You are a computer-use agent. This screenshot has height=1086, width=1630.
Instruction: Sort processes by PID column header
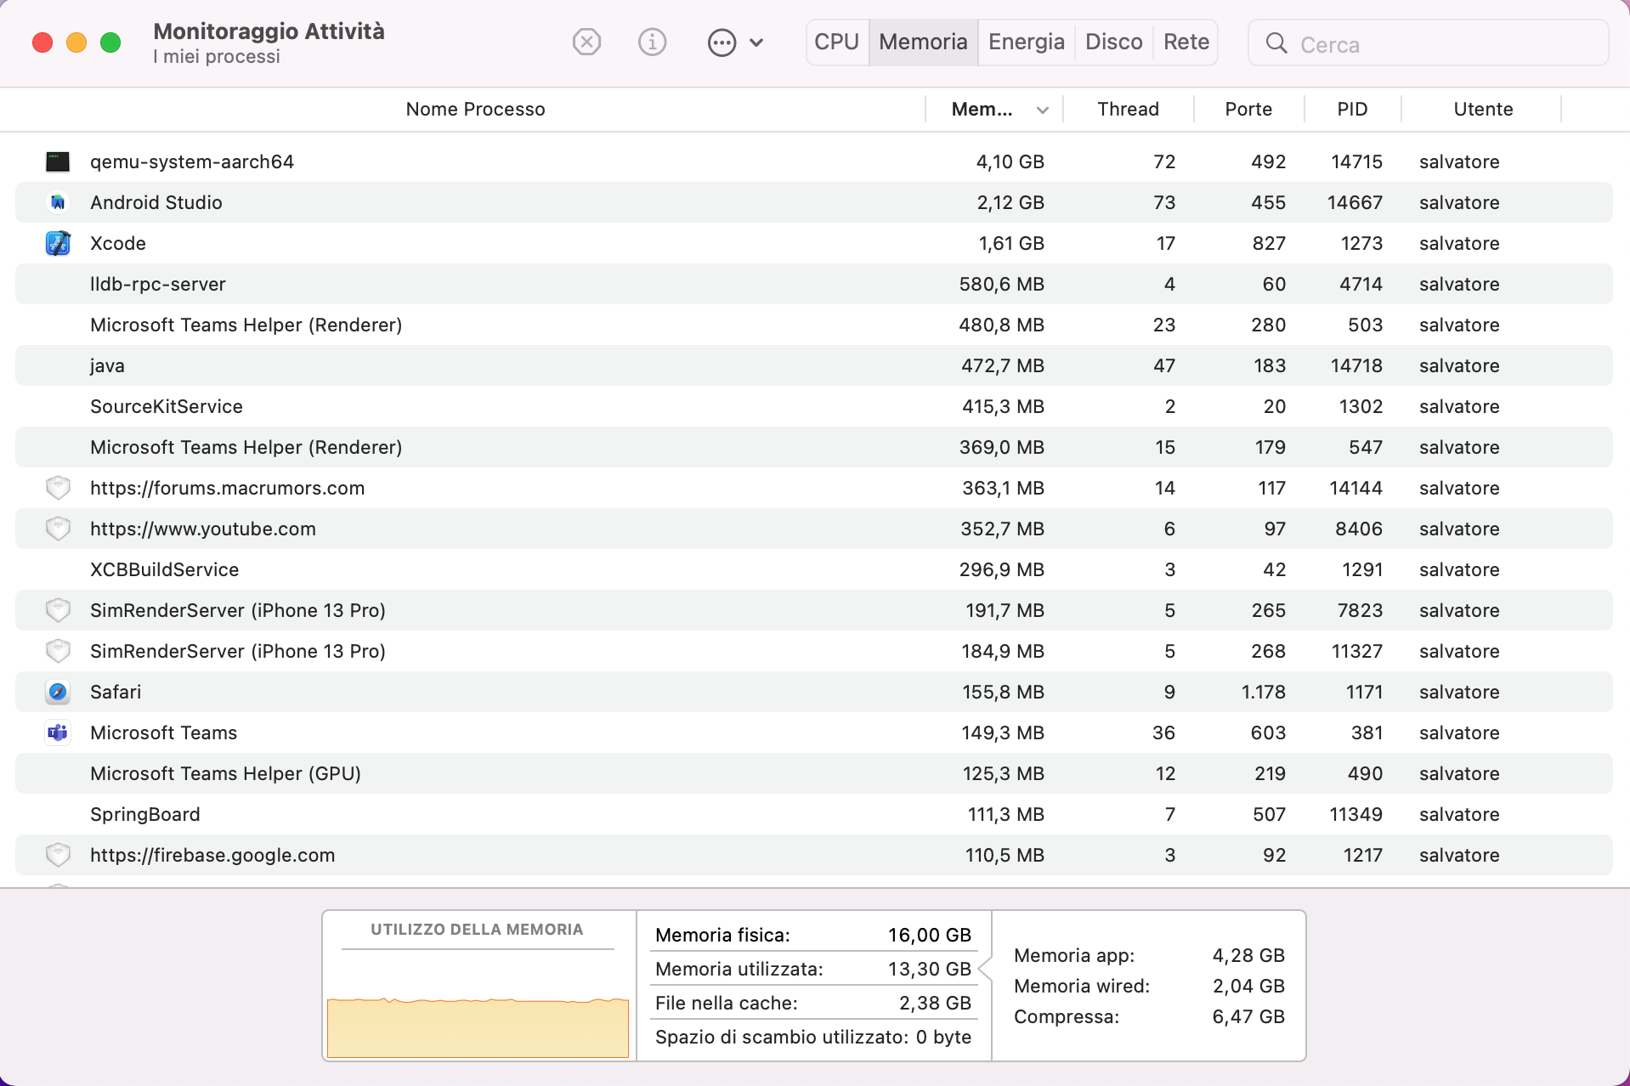tap(1352, 109)
